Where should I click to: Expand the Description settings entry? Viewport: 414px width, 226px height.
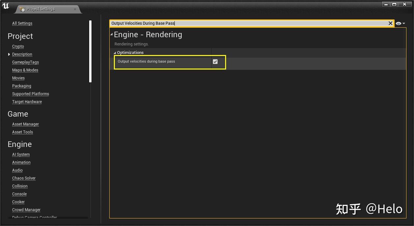9,54
